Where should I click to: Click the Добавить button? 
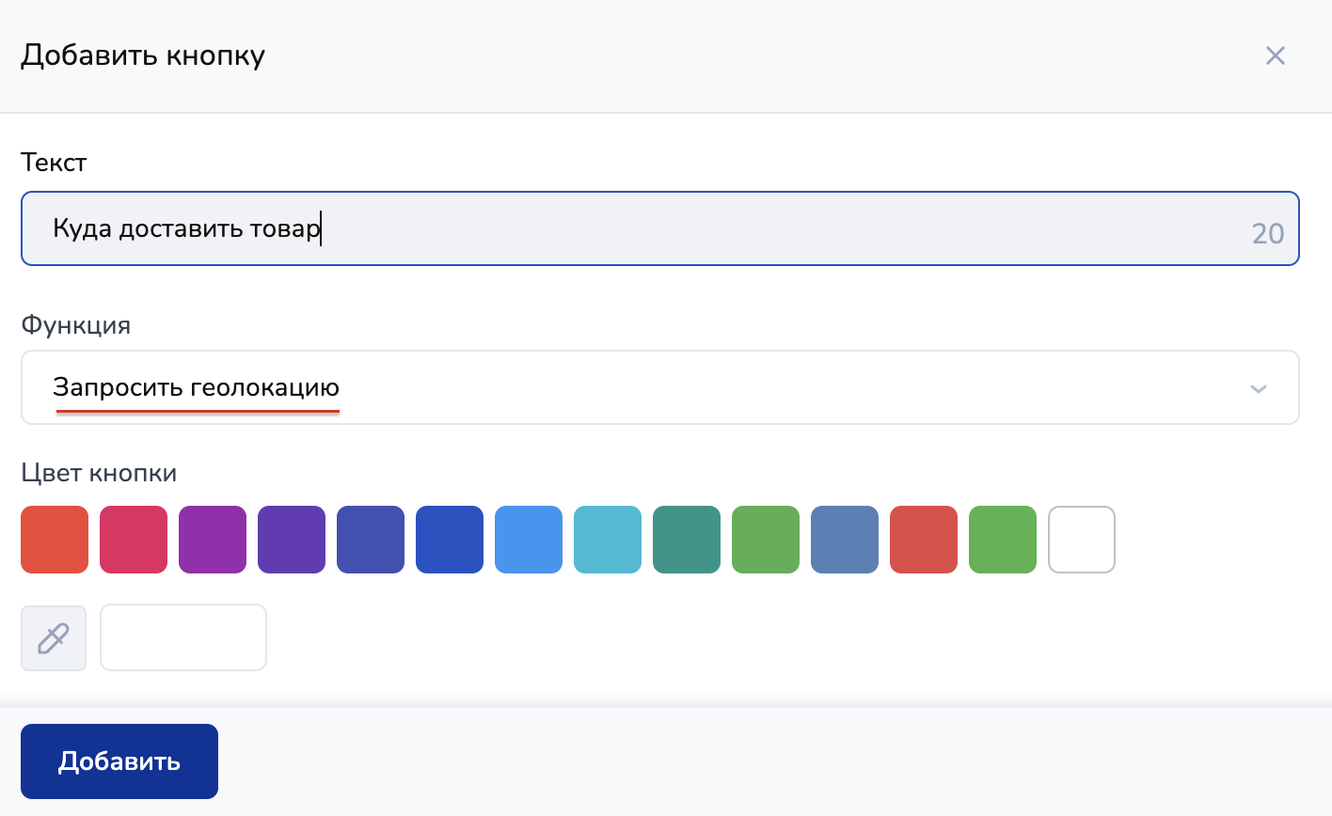[x=119, y=761]
